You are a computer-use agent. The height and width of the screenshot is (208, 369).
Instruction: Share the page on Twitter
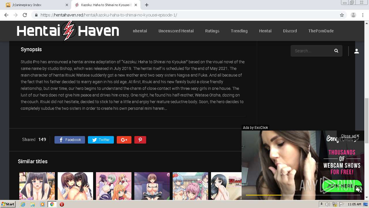[x=101, y=140]
